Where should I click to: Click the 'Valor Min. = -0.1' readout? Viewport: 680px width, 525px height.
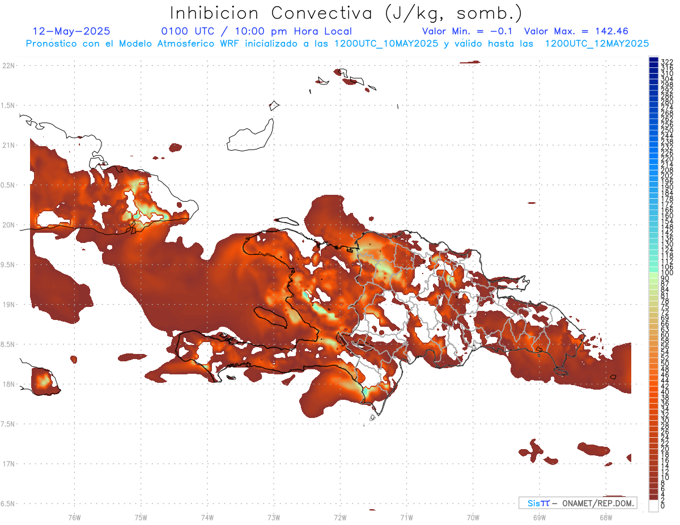(467, 31)
